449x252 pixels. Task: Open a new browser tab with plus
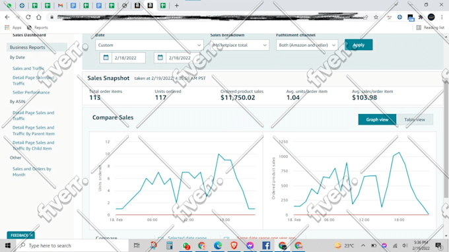point(177,5)
